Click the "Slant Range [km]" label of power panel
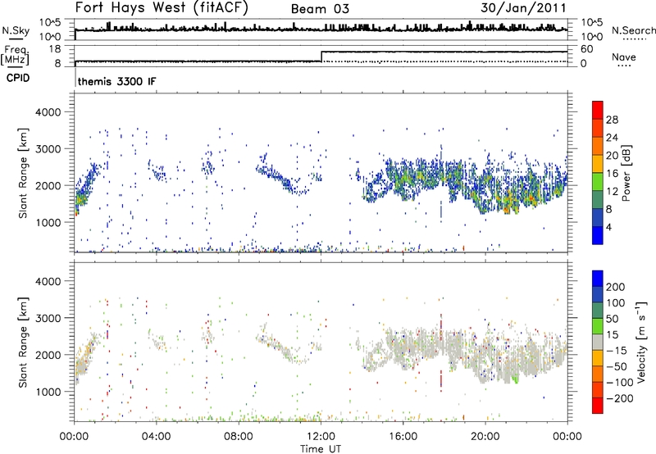The height and width of the screenshot is (454, 656). click(x=23, y=173)
